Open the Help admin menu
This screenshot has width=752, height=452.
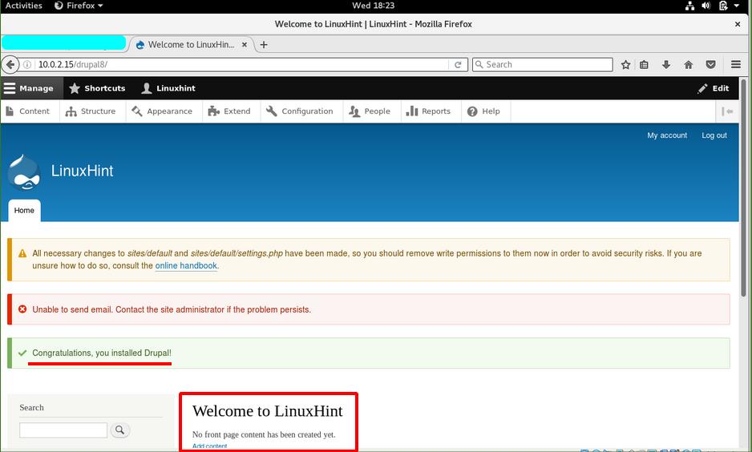point(484,111)
